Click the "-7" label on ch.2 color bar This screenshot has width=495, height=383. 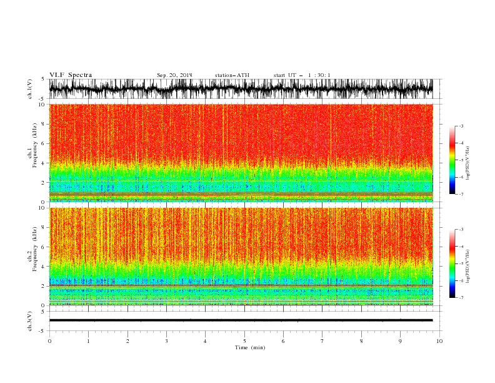click(x=461, y=298)
